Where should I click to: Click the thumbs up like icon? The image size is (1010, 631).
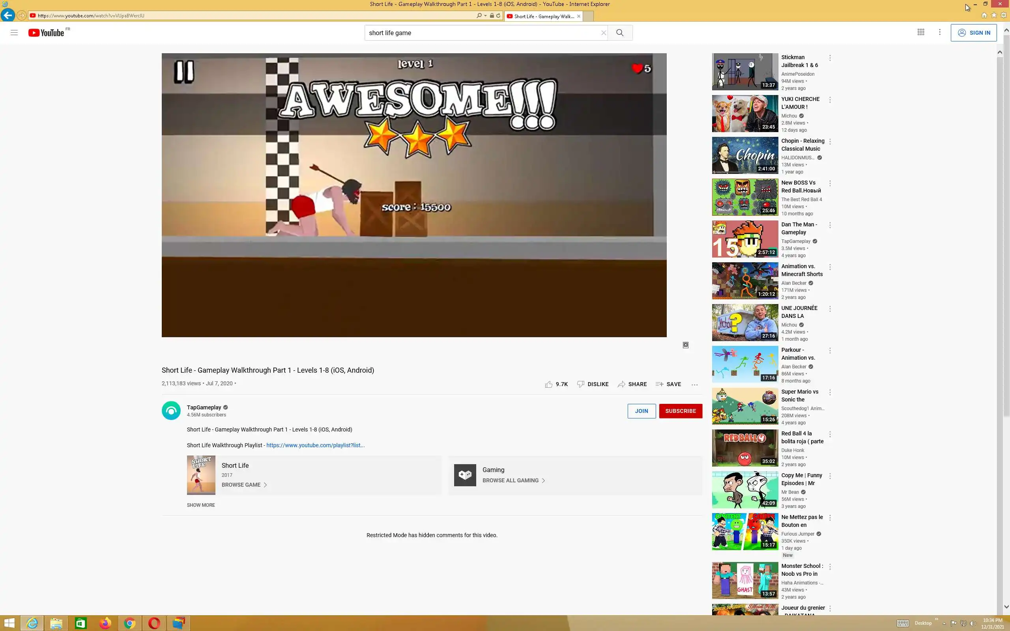(548, 384)
